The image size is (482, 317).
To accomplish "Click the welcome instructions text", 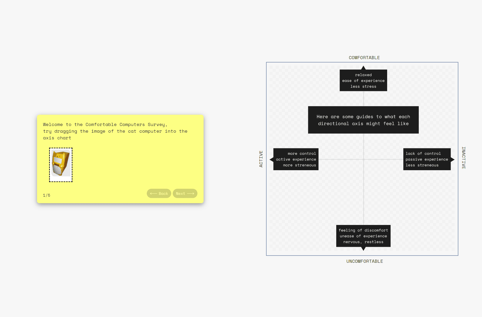I will [x=115, y=131].
